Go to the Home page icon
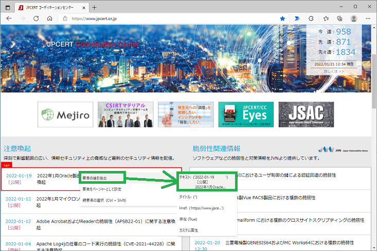The height and width of the screenshot is (251, 377). pyautogui.click(x=49, y=18)
